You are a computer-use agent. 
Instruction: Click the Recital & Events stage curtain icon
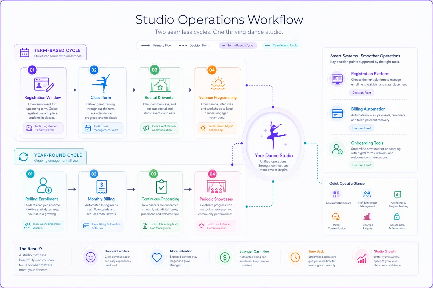[160, 85]
